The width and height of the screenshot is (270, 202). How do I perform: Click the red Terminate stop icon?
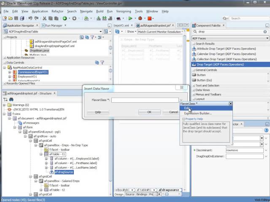coord(149,18)
